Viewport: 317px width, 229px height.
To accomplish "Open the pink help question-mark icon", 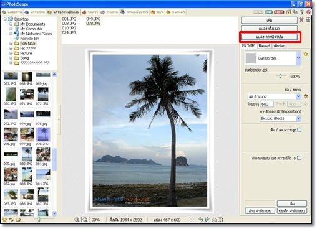I will (308, 12).
